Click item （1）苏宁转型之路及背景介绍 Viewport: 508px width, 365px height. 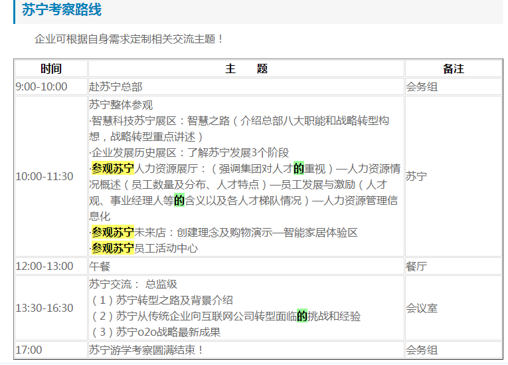click(161, 300)
